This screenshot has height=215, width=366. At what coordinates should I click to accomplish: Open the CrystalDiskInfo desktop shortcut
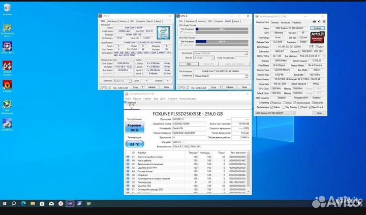7,125
